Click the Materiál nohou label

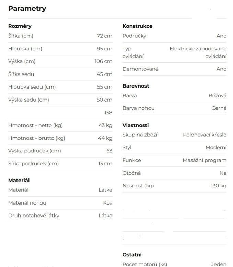27,203
